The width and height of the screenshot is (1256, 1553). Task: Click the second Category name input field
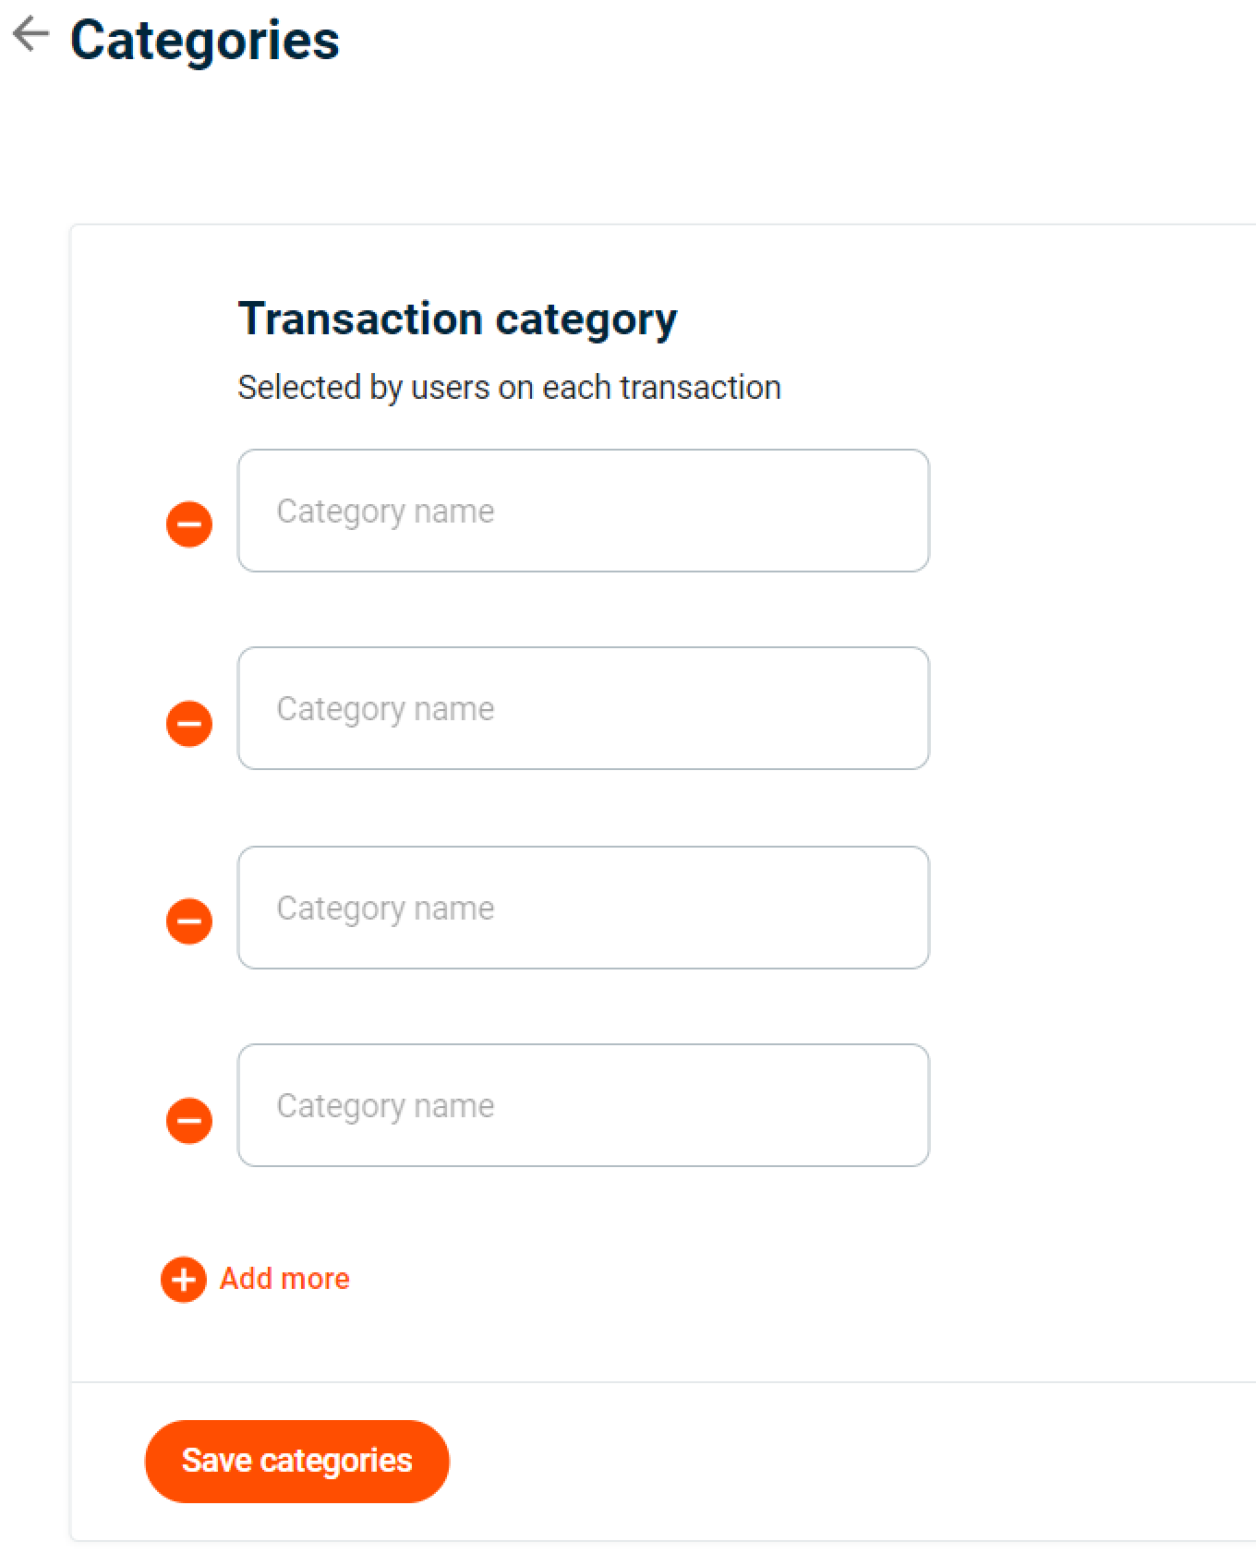[583, 708]
